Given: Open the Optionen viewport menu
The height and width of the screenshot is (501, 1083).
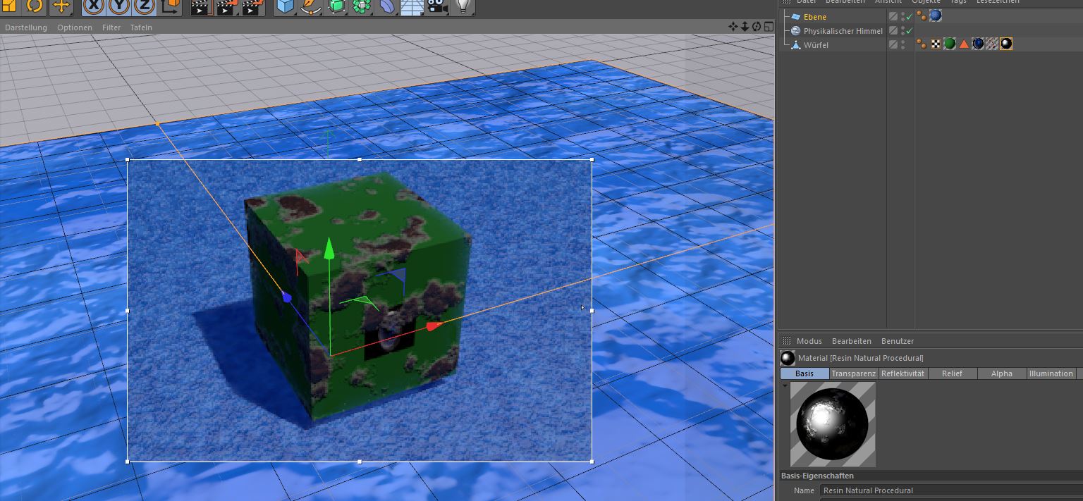Looking at the screenshot, I should (75, 27).
